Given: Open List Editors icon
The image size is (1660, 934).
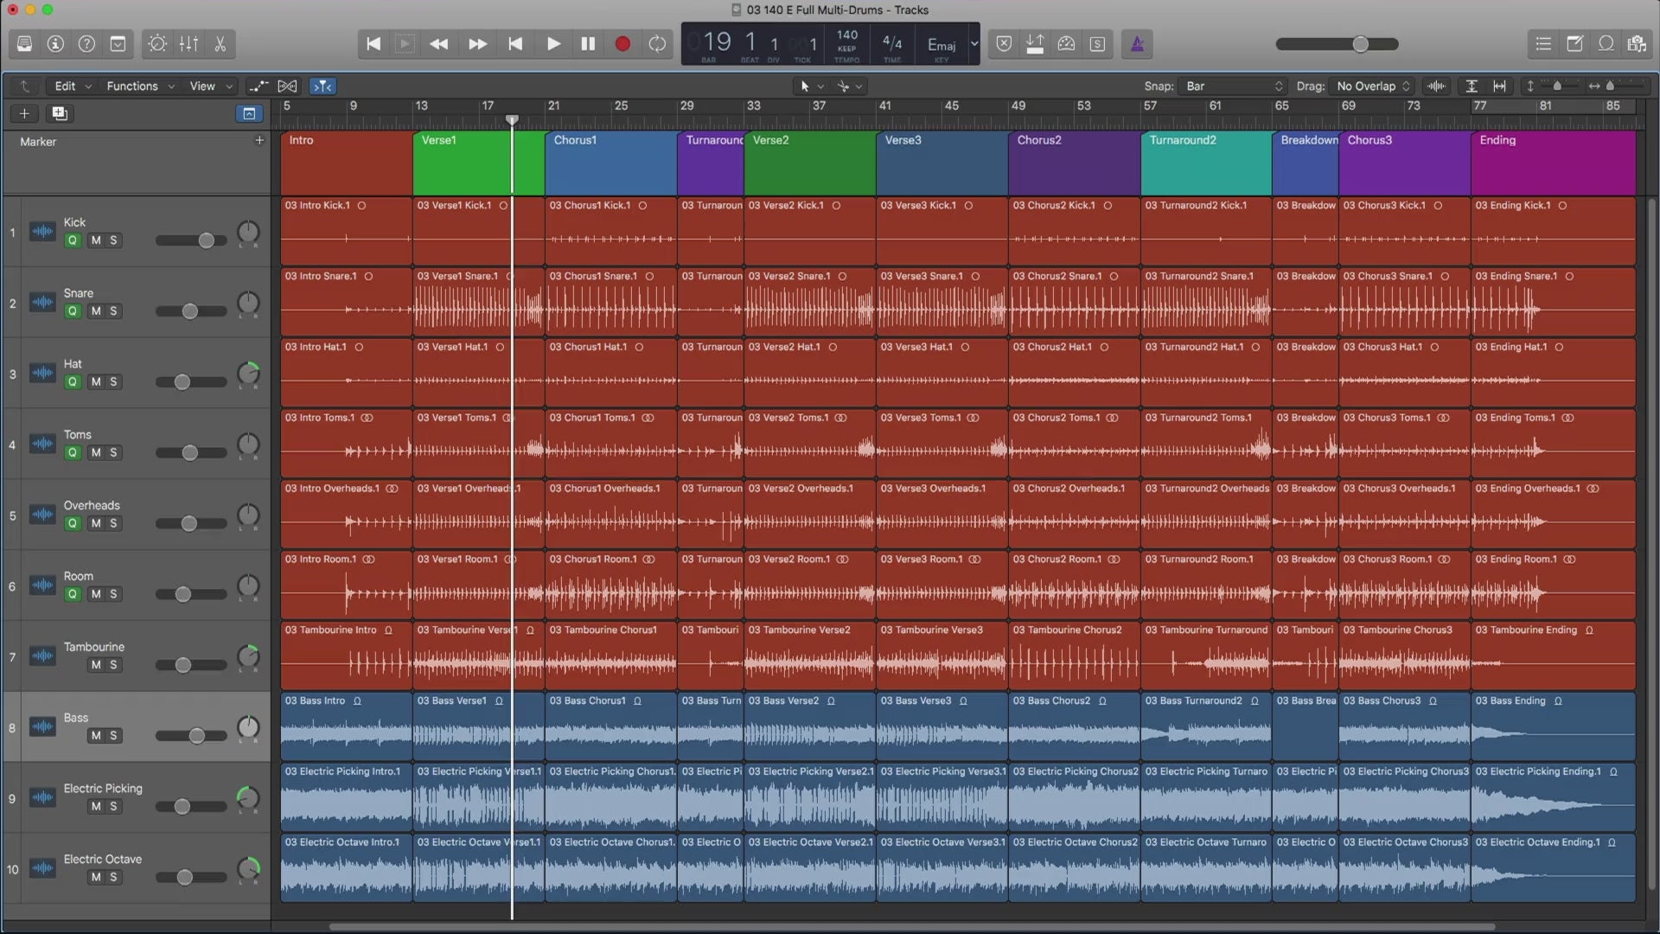Looking at the screenshot, I should pos(1543,43).
